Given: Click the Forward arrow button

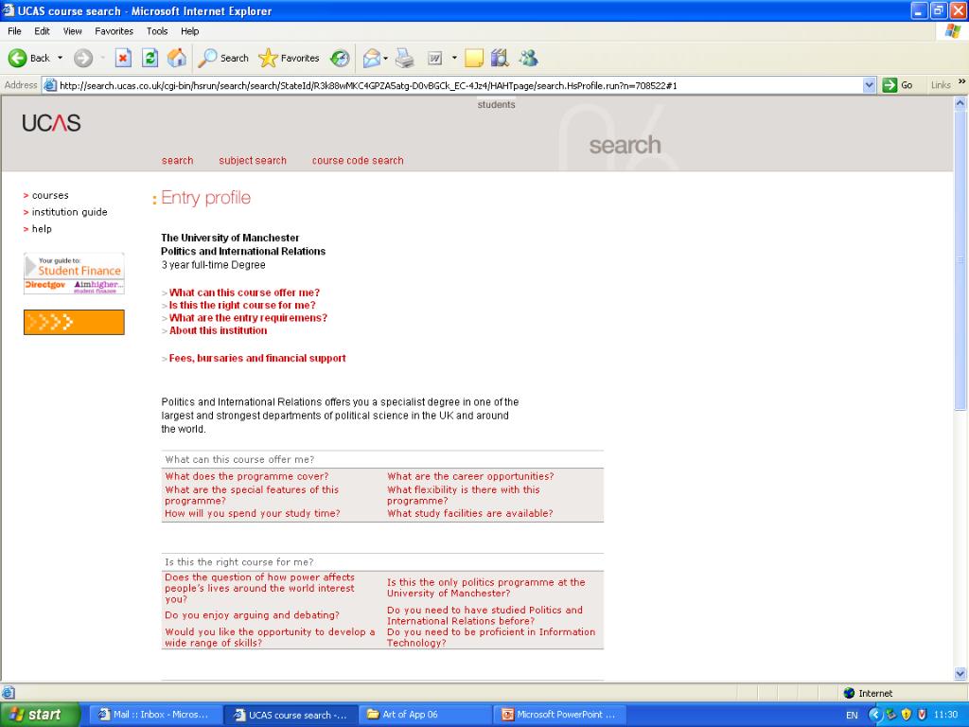Looking at the screenshot, I should click(83, 58).
